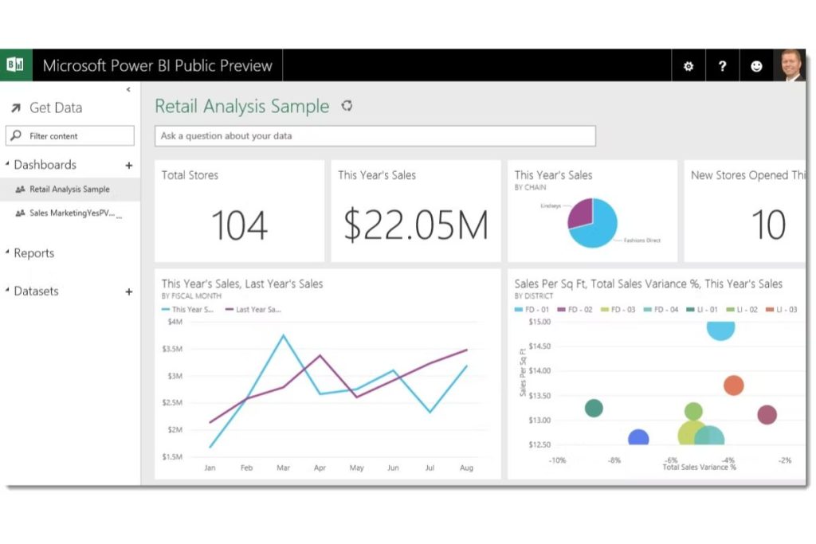Image resolution: width=816 pixels, height=544 pixels.
Task: Click FD - 04 legend entry
Action: coord(661,310)
